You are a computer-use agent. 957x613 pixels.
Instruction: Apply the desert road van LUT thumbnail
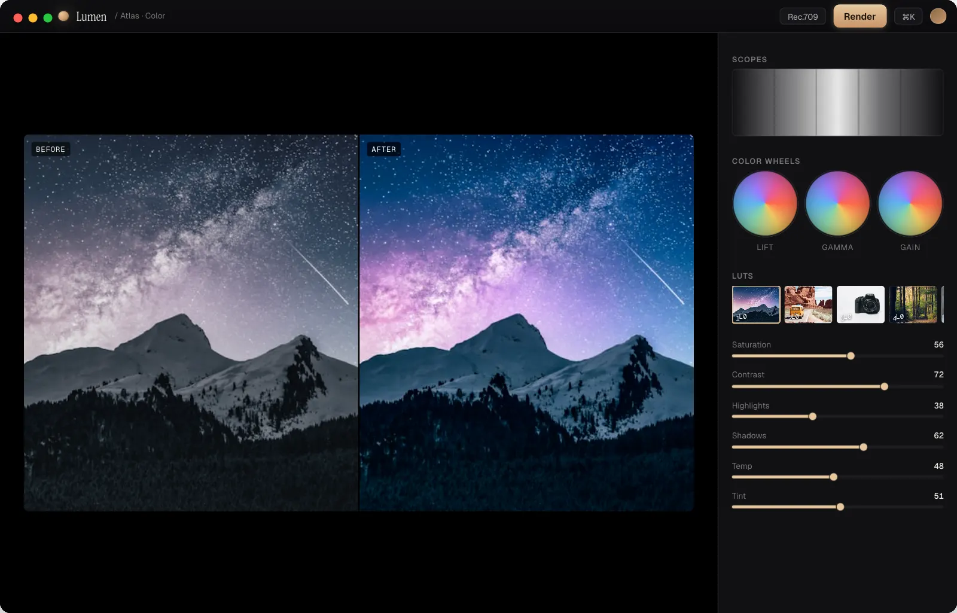point(808,304)
